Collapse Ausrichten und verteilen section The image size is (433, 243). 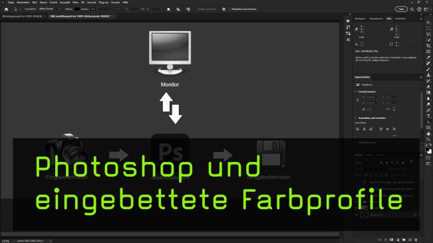pyautogui.click(x=355, y=118)
